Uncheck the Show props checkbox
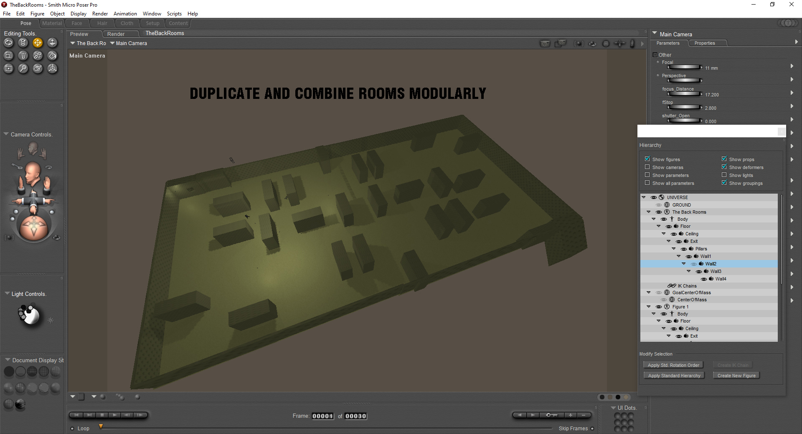Screen dimensions: 802x434 coord(724,159)
